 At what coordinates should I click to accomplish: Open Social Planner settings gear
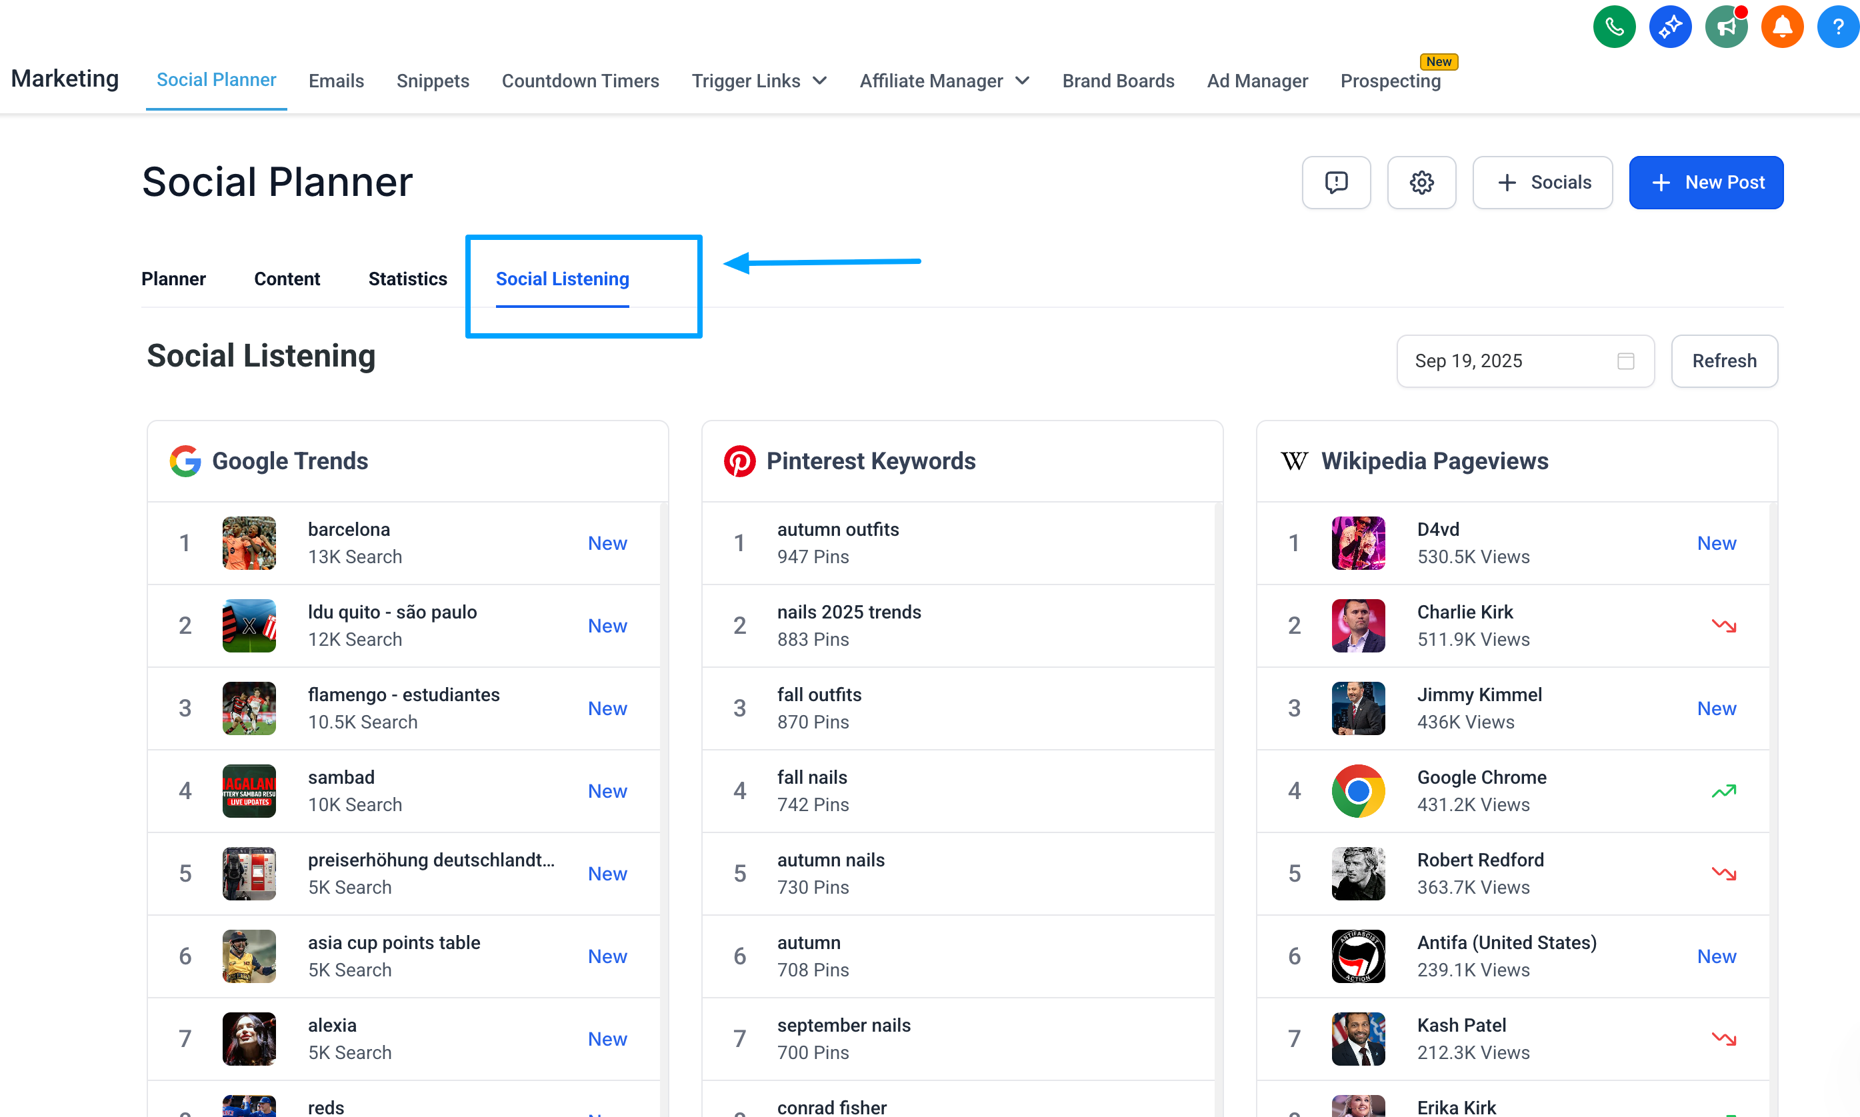click(x=1421, y=182)
